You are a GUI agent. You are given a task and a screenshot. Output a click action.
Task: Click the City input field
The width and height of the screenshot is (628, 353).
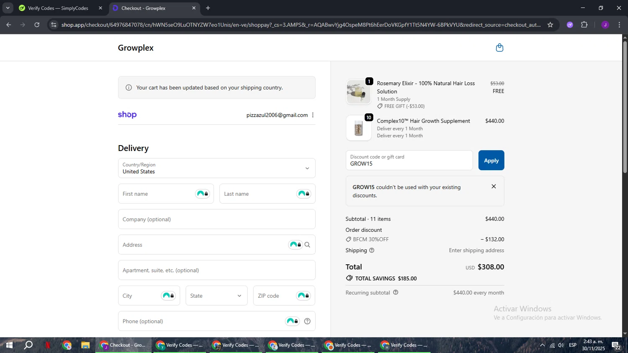click(149, 296)
